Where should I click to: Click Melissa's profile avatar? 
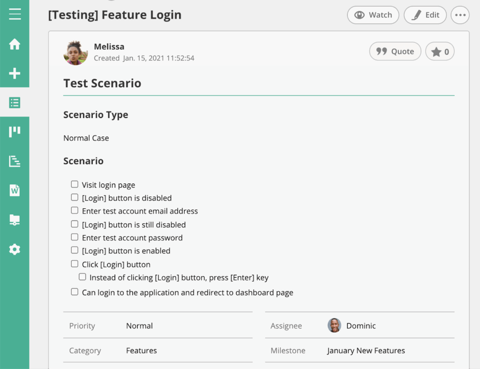pyautogui.click(x=75, y=53)
